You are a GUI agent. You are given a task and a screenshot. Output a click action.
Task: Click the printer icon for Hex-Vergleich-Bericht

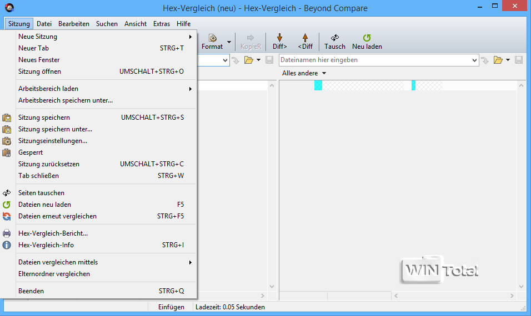(x=7, y=233)
